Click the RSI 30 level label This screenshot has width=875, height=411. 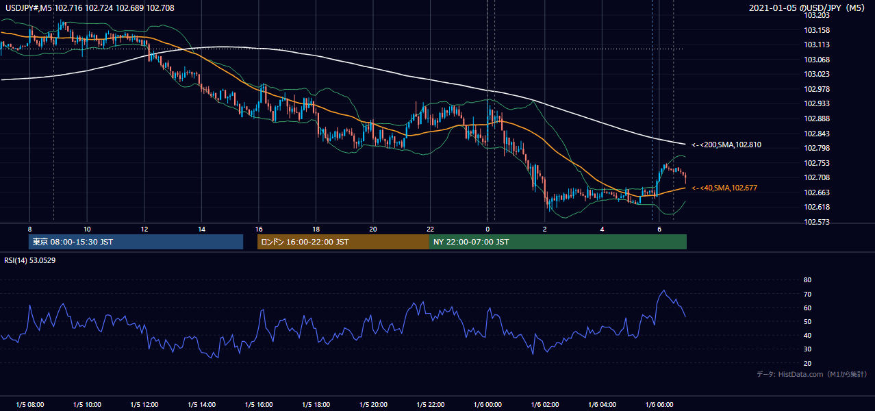pyautogui.click(x=807, y=349)
